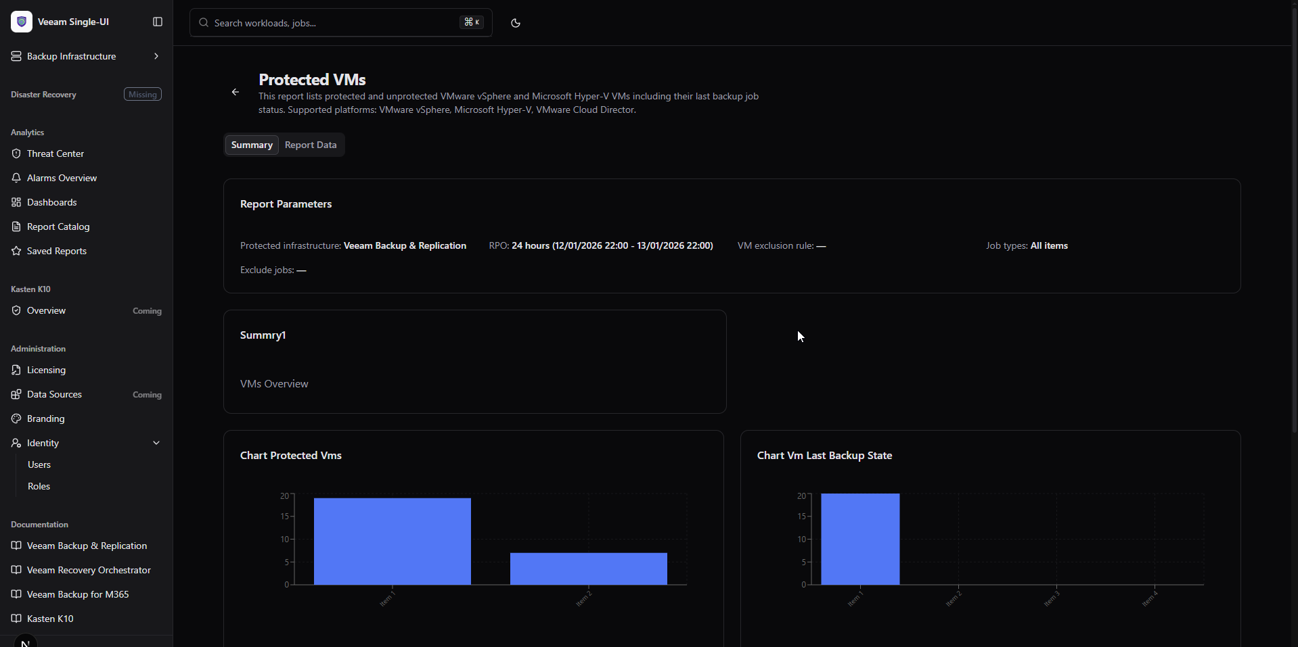1298x647 pixels.
Task: Switch to the Report Data tab
Action: [310, 144]
